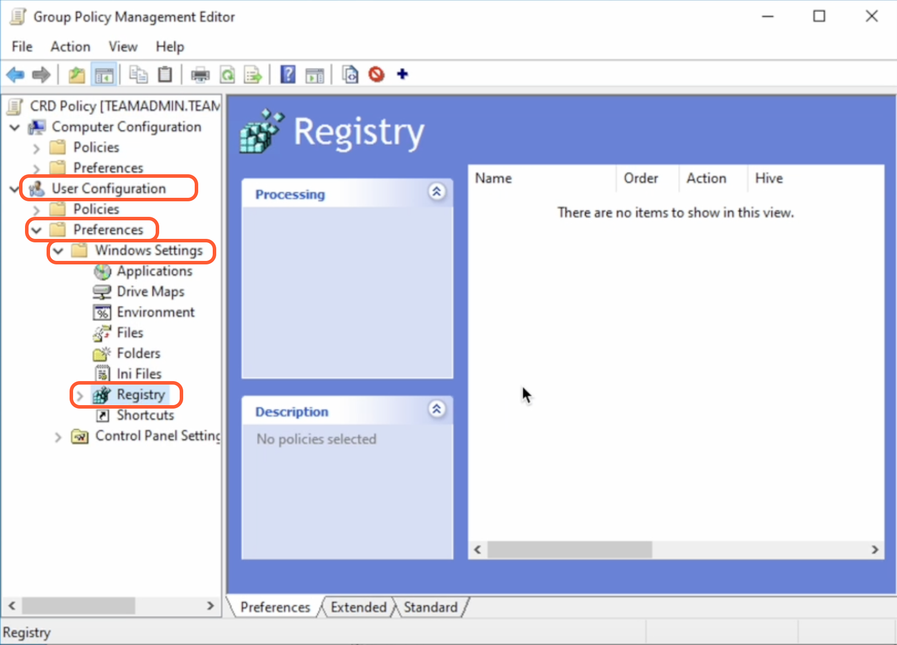
Task: Toggle the Show/Hide Console Tree button
Action: 104,75
